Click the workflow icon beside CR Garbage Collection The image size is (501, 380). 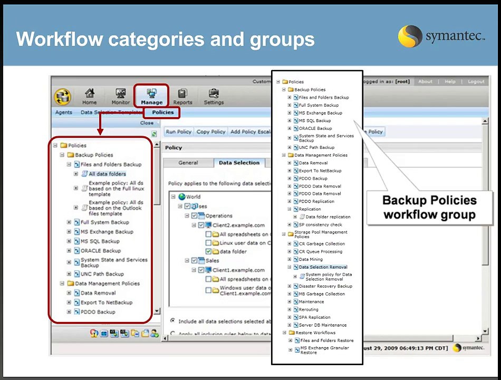point(296,244)
